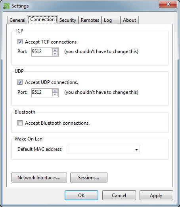Decrease TCP port with down arrow
The image size is (180, 207).
point(55,53)
